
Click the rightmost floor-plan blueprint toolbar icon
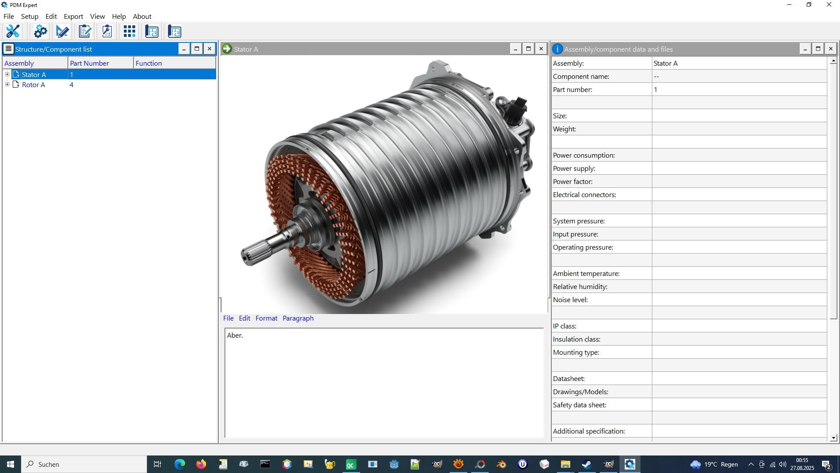tap(174, 31)
